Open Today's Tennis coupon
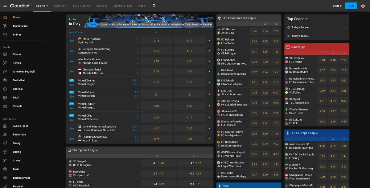The height and width of the screenshot is (188, 370). click(x=317, y=36)
